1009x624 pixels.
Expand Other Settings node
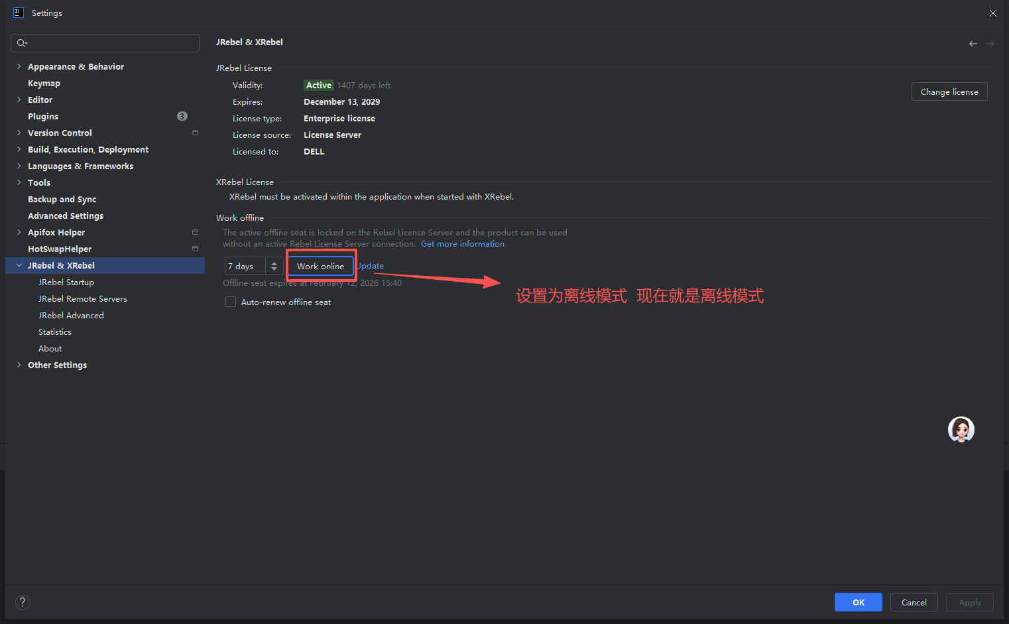[19, 365]
